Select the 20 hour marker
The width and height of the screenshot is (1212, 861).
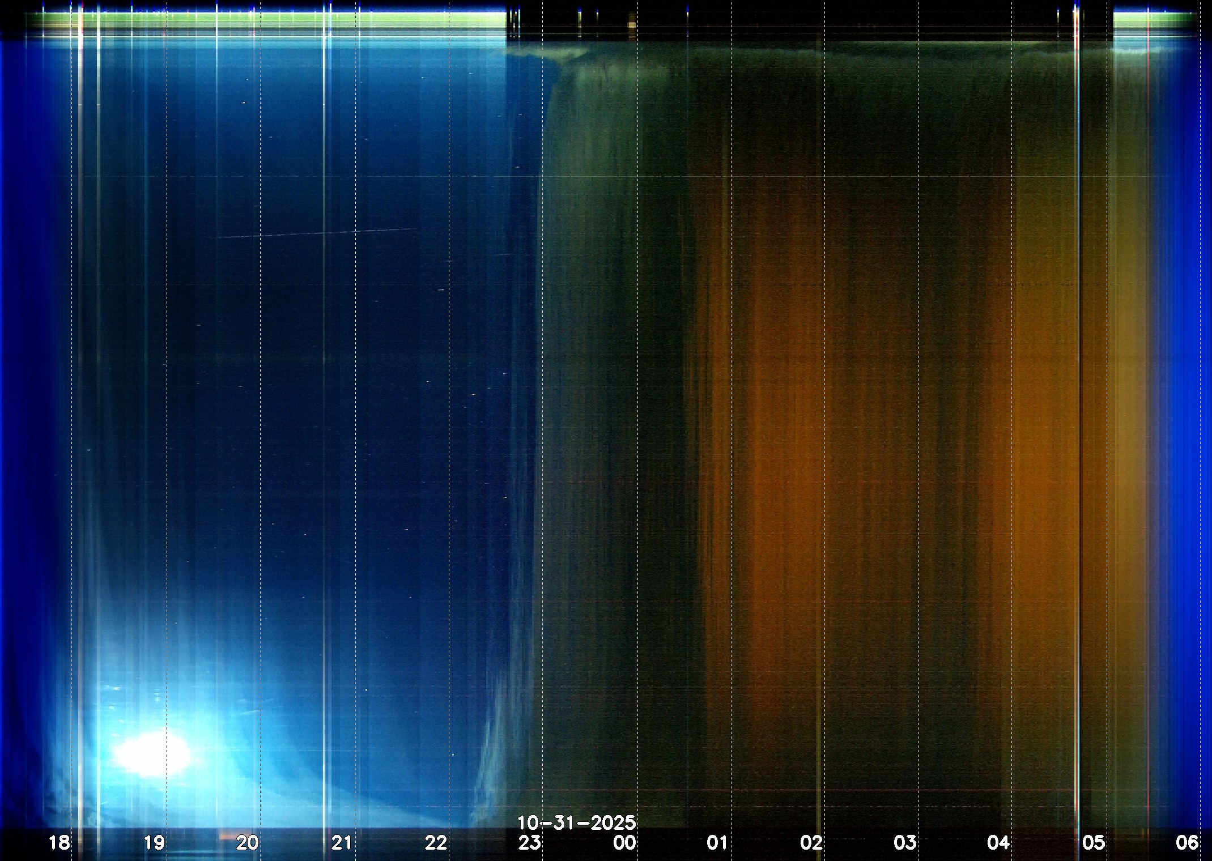pos(248,843)
